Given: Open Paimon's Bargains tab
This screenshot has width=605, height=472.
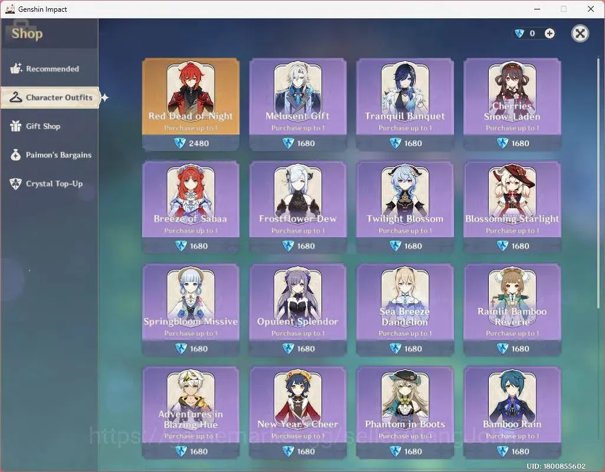Looking at the screenshot, I should [x=49, y=155].
